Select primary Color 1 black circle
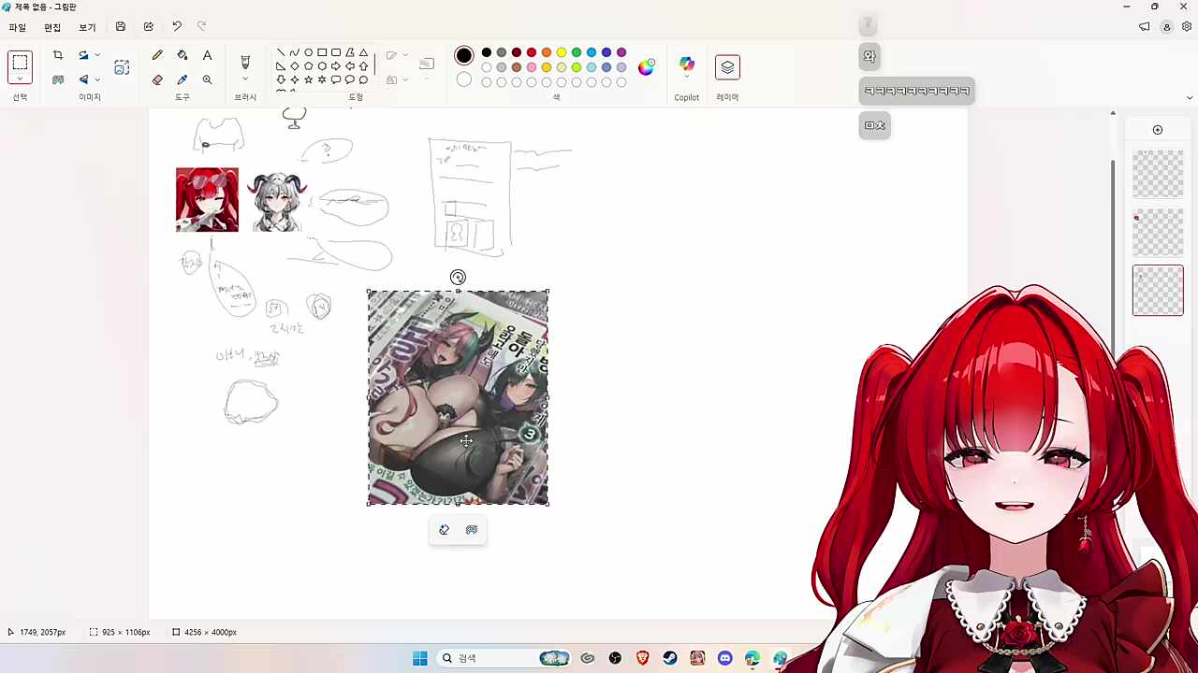Screen dimensions: 1198x673 tap(463, 56)
